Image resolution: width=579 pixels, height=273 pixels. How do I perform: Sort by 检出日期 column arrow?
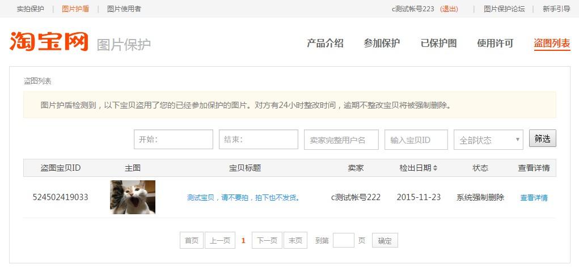pyautogui.click(x=435, y=168)
